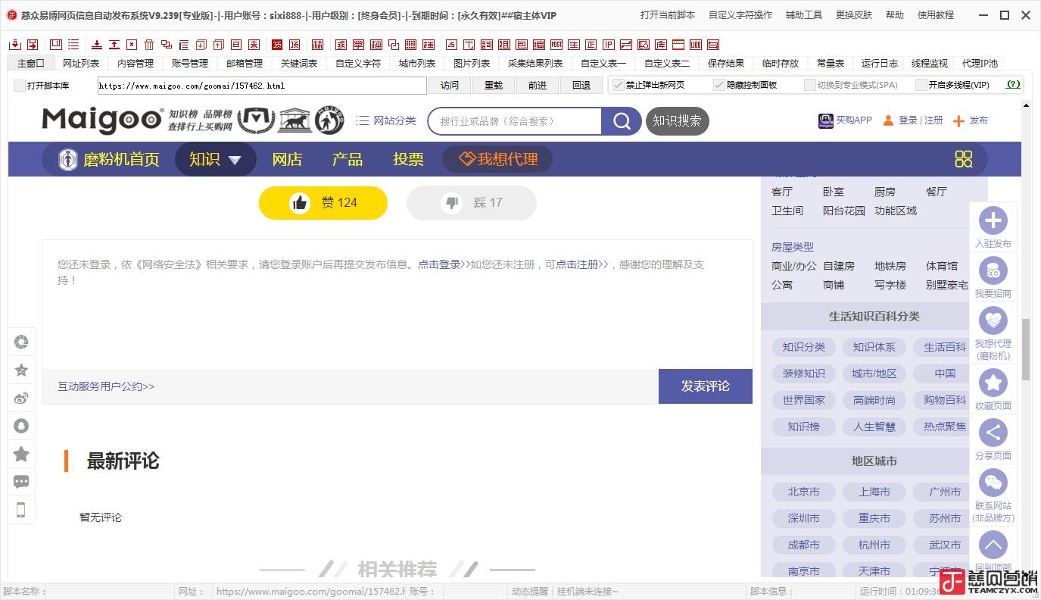The image size is (1041, 600).
Task: Click the thumbs-up 赞 124 button
Action: (323, 203)
